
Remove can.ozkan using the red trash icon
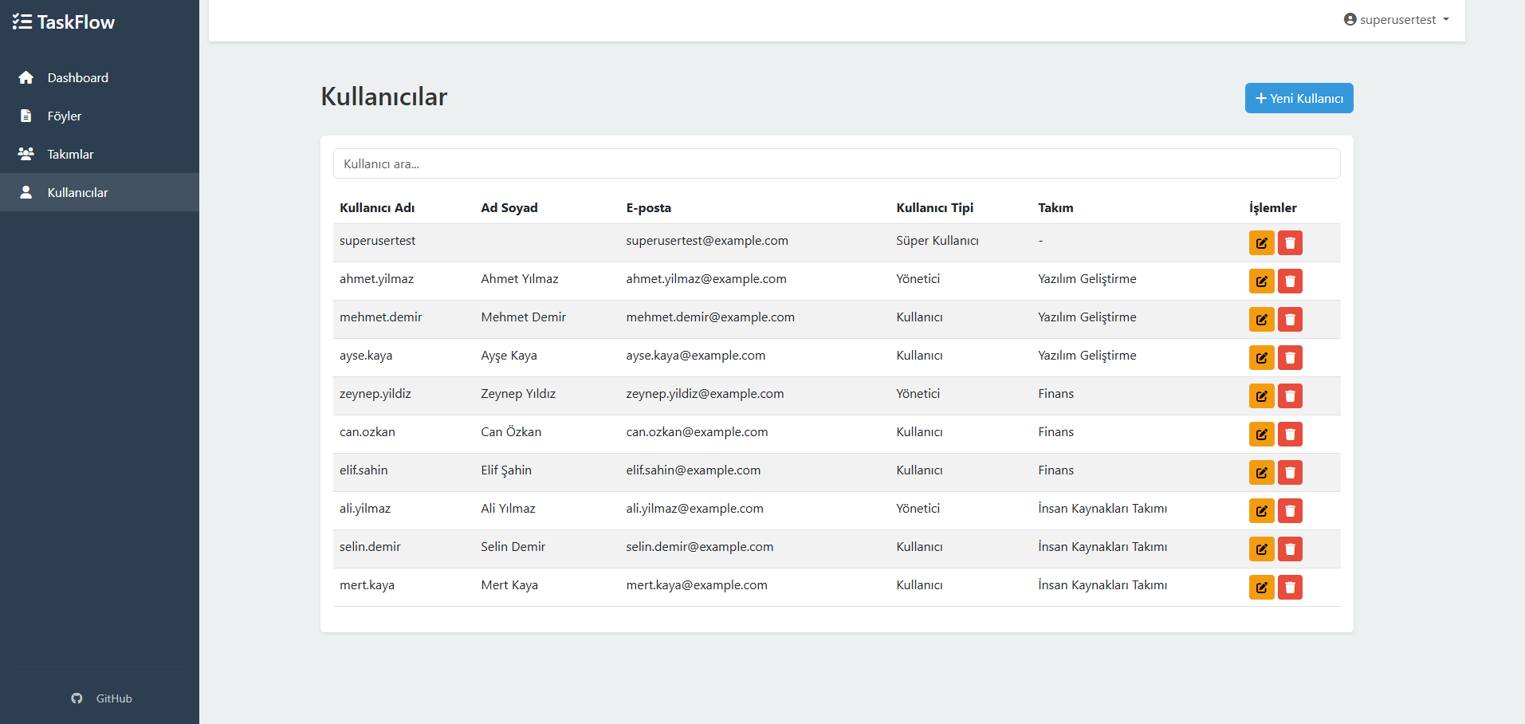point(1290,435)
